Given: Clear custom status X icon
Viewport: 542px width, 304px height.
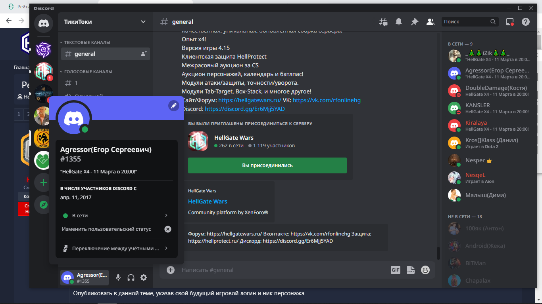Looking at the screenshot, I should [x=168, y=229].
